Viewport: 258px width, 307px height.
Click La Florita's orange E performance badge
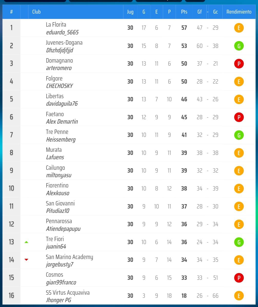(239, 28)
